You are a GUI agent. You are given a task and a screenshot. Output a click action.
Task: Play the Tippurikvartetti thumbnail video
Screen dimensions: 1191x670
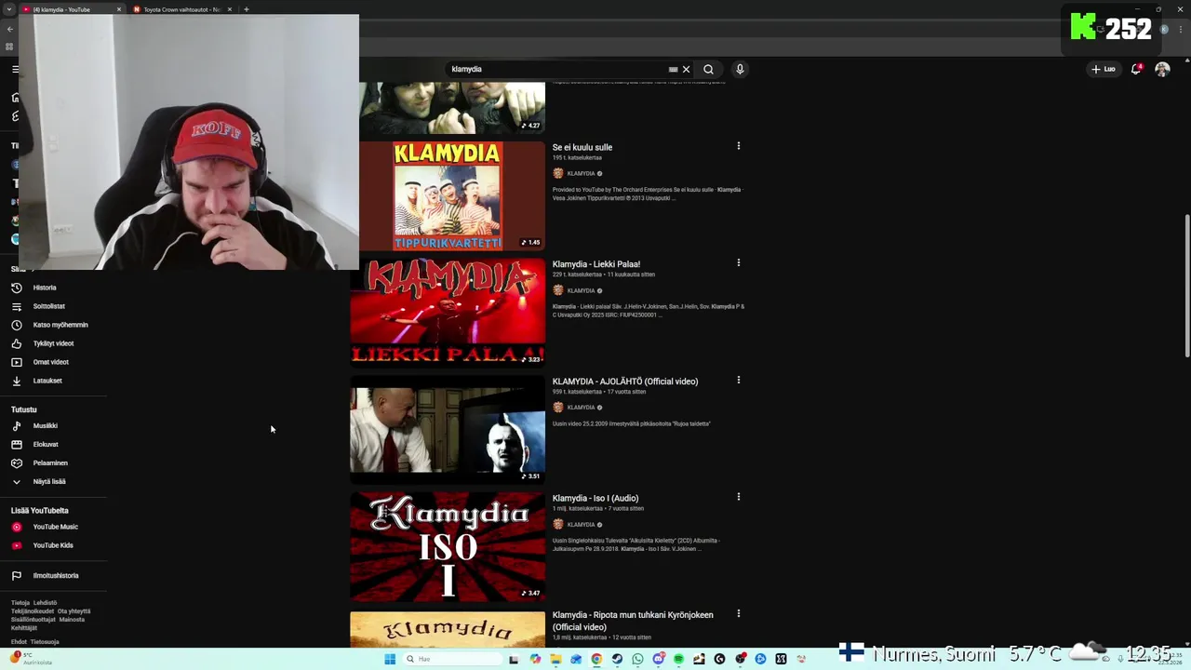[448, 196]
